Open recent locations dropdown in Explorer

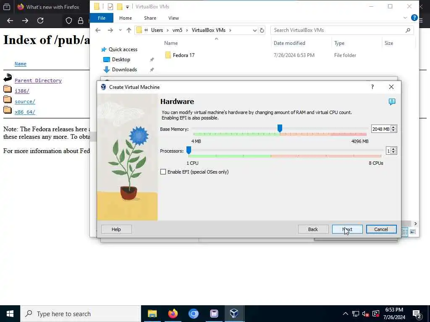click(x=120, y=30)
